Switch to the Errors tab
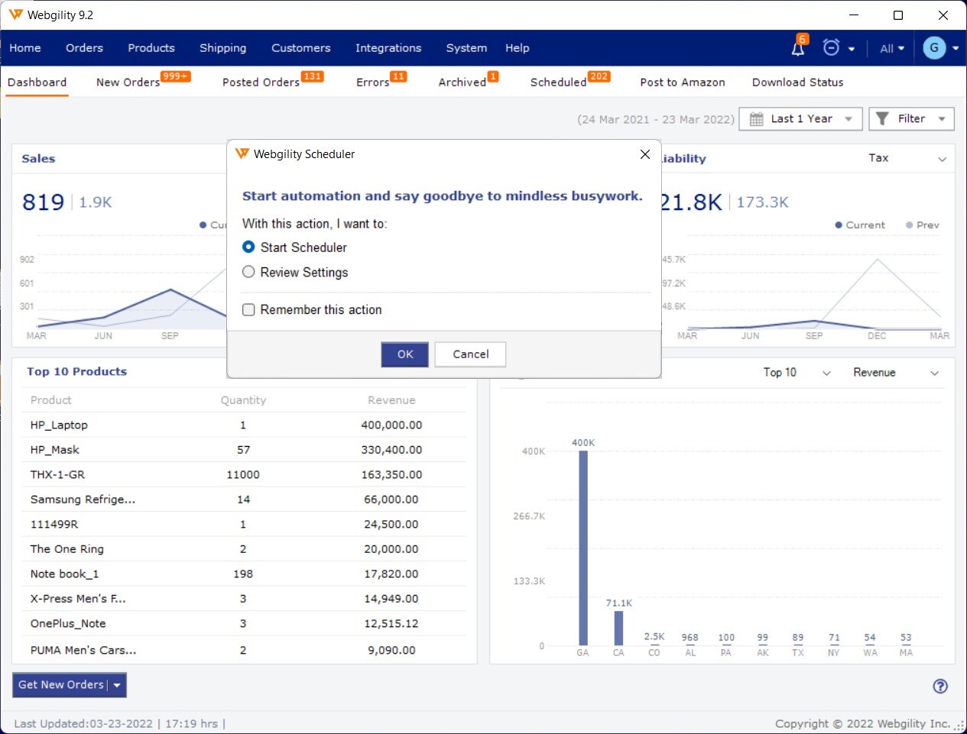 (373, 82)
